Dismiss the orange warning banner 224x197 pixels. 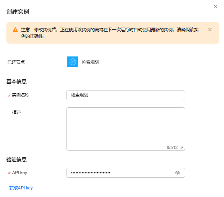(210, 30)
